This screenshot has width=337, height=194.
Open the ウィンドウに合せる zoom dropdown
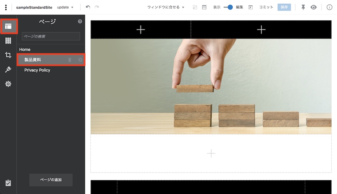pos(166,7)
